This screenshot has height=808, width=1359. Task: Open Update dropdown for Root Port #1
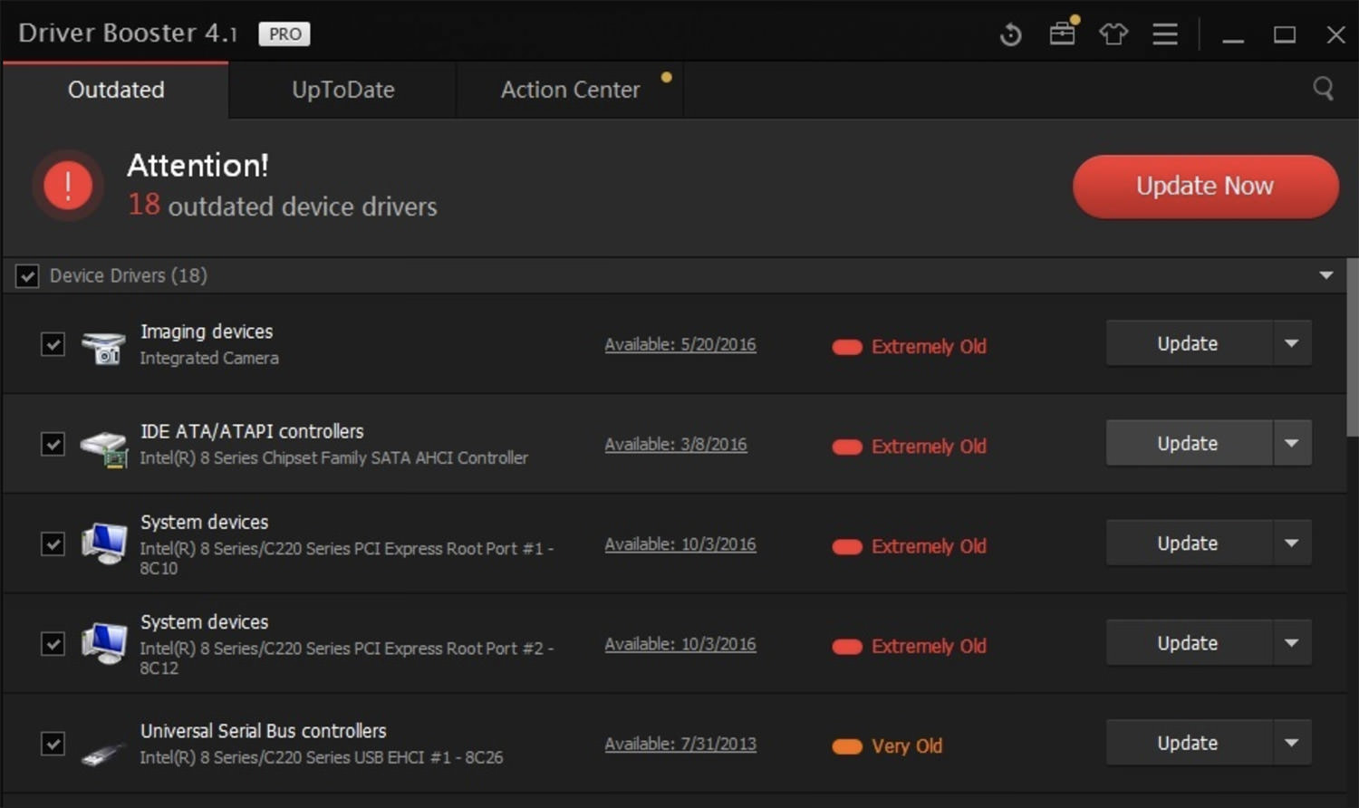pos(1293,543)
